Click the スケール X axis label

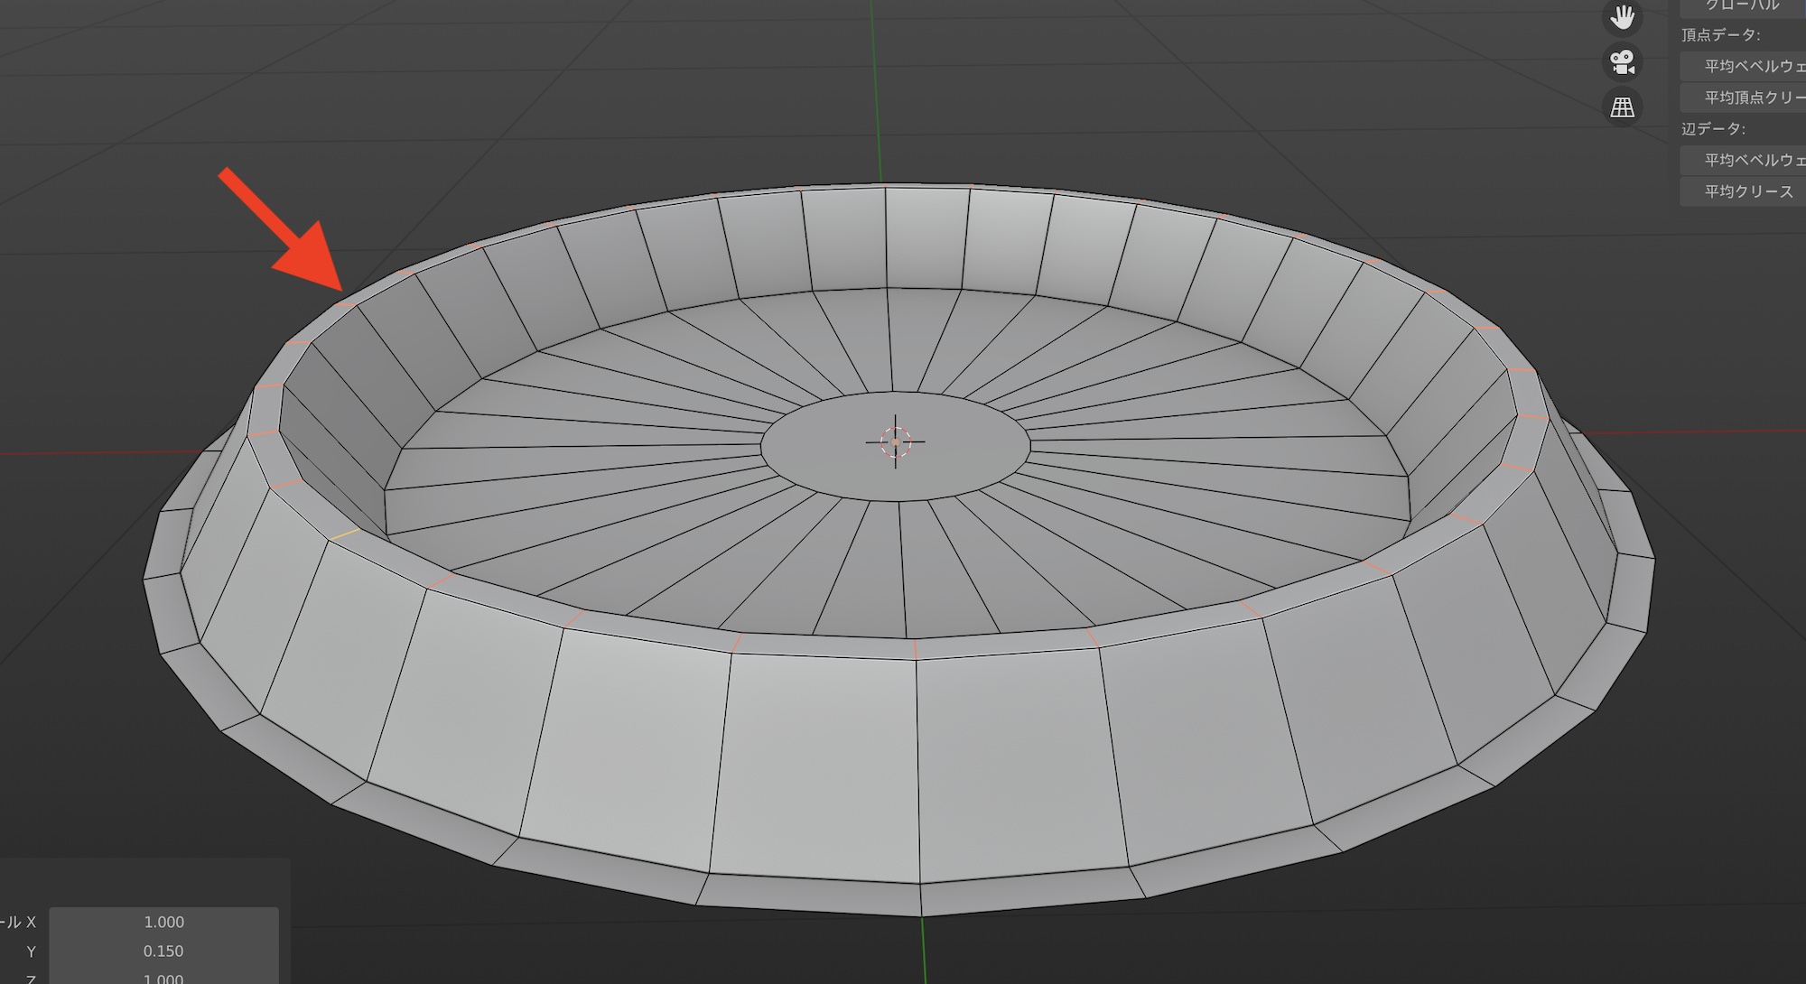[x=20, y=922]
